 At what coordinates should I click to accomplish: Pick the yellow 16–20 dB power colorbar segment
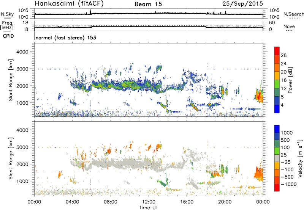tap(277, 76)
